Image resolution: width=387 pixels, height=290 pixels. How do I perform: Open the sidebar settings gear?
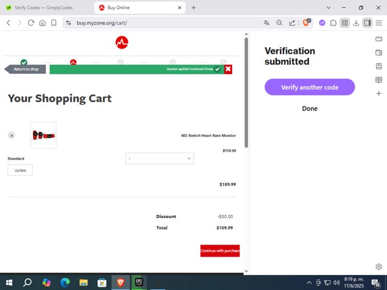coord(379,266)
